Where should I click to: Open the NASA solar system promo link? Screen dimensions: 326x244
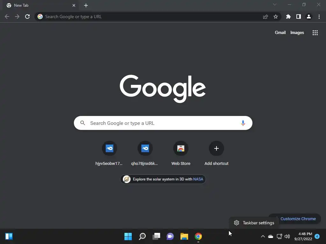[163, 179]
